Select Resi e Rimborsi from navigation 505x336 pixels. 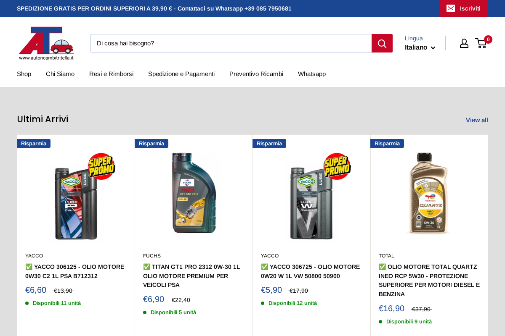[111, 74]
